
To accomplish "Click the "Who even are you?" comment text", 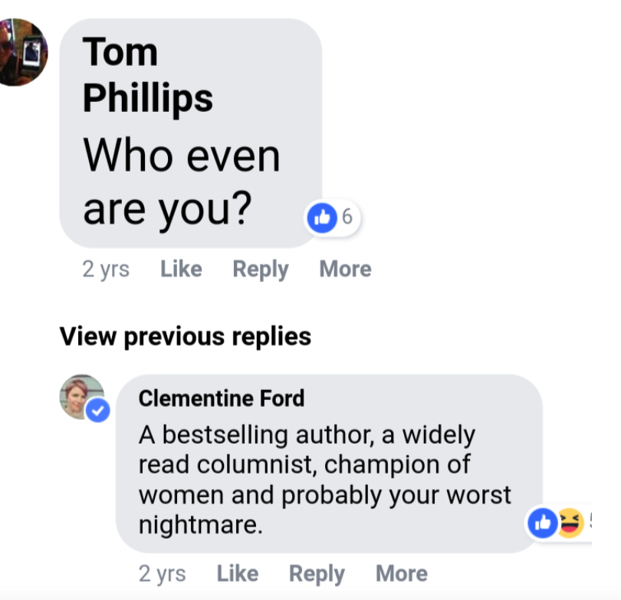I will 182,182.
